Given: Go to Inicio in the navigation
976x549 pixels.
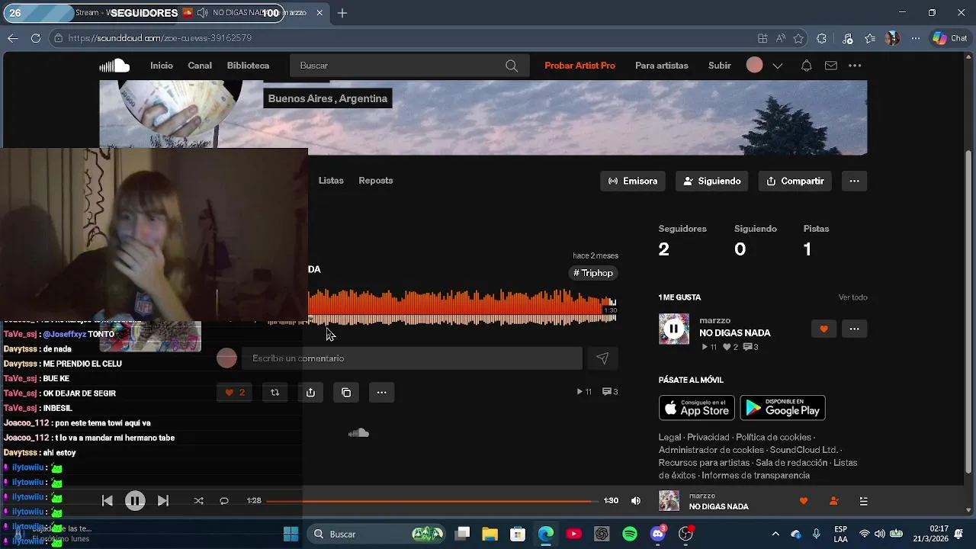Looking at the screenshot, I should [x=162, y=66].
